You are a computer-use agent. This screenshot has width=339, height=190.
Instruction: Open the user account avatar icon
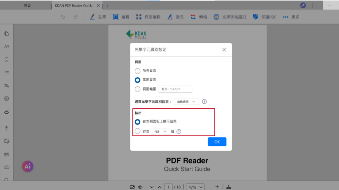pos(303,5)
